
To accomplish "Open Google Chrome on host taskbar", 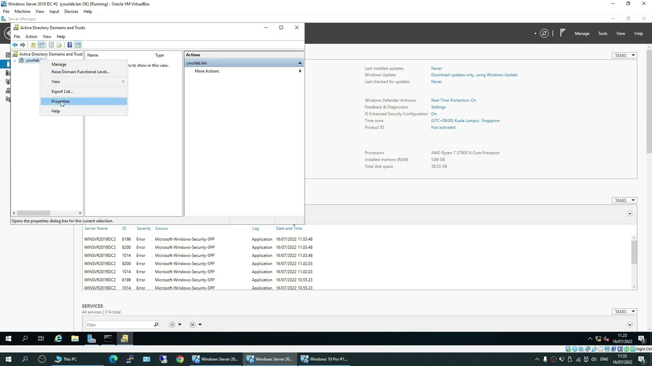I will click(180, 359).
